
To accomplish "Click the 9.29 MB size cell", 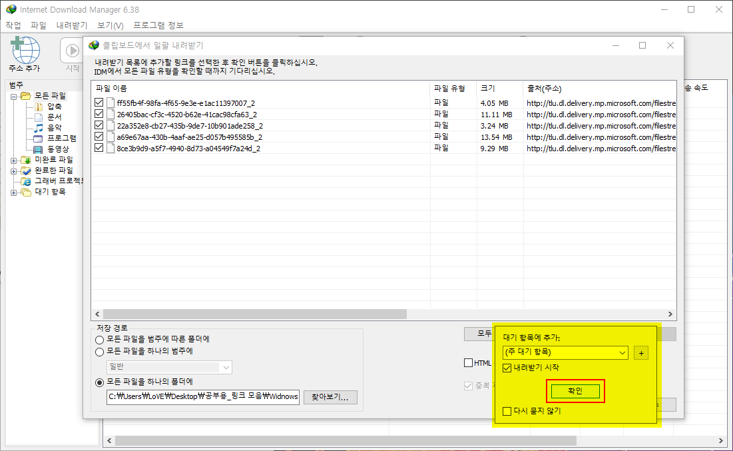I will (x=494, y=149).
